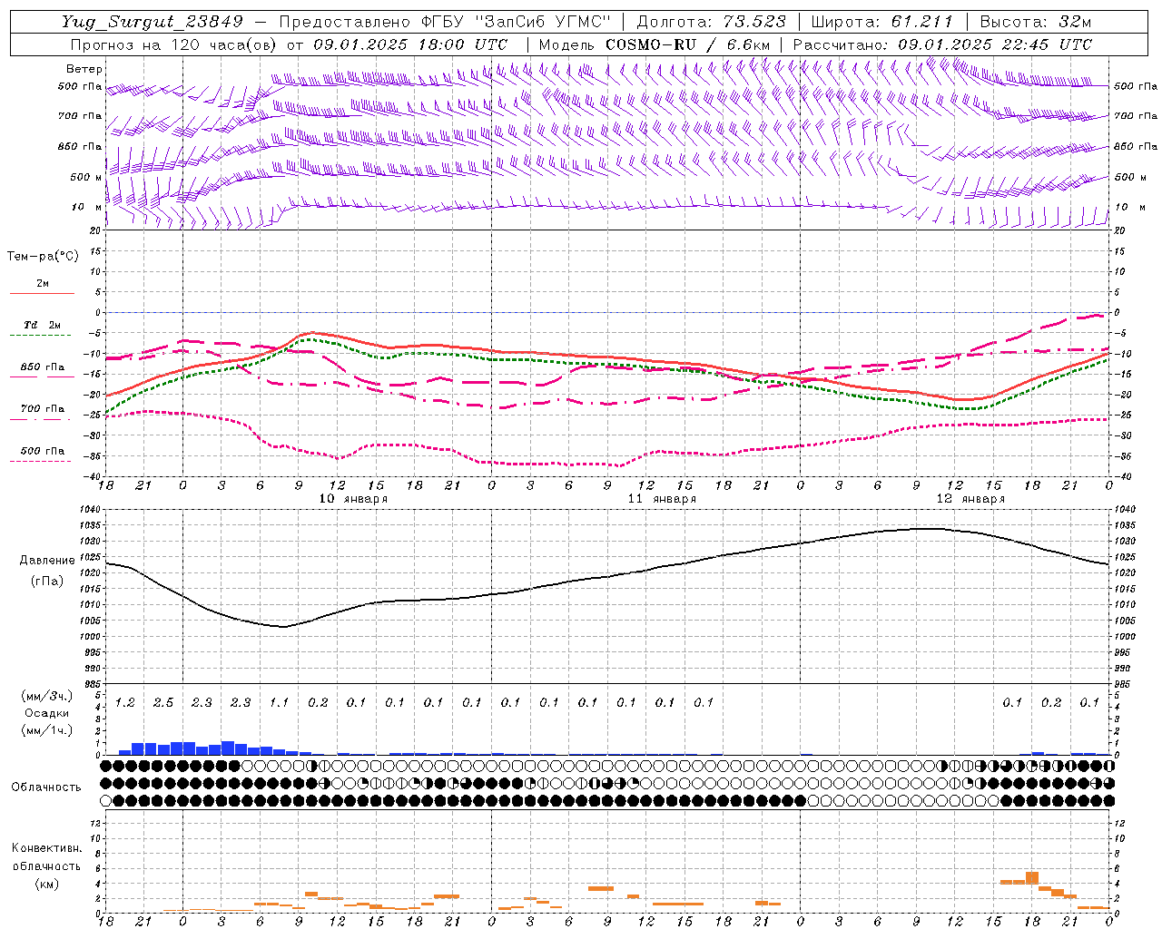Click the 2.5 precipitation total value
1162x929 pixels.
(163, 703)
